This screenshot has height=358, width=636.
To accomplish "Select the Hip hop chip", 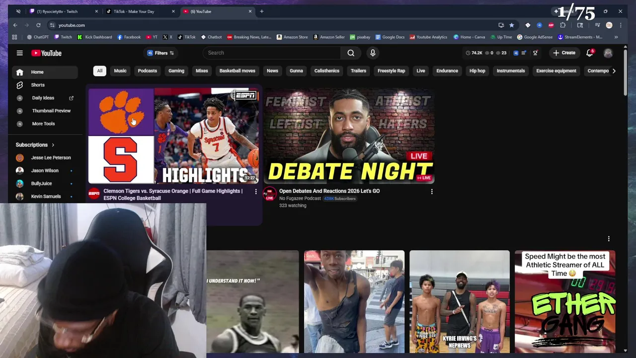I will point(477,71).
